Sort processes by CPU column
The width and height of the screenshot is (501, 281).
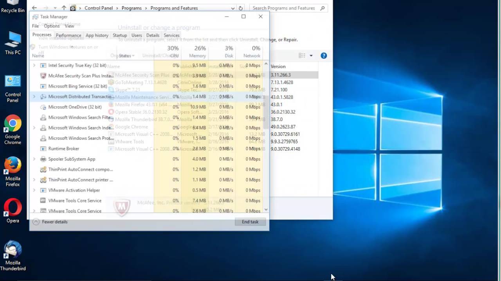pos(168,52)
